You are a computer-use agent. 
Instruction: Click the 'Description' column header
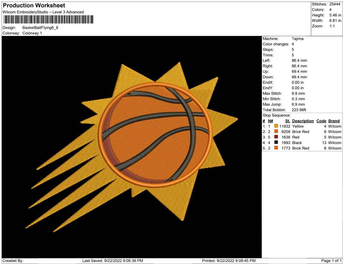[303, 121]
